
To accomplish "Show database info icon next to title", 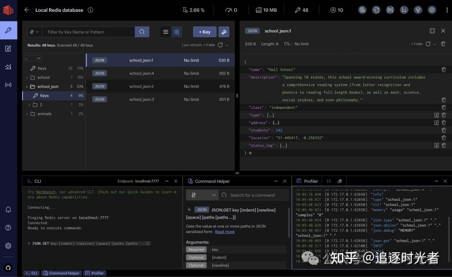I will 90,10.
